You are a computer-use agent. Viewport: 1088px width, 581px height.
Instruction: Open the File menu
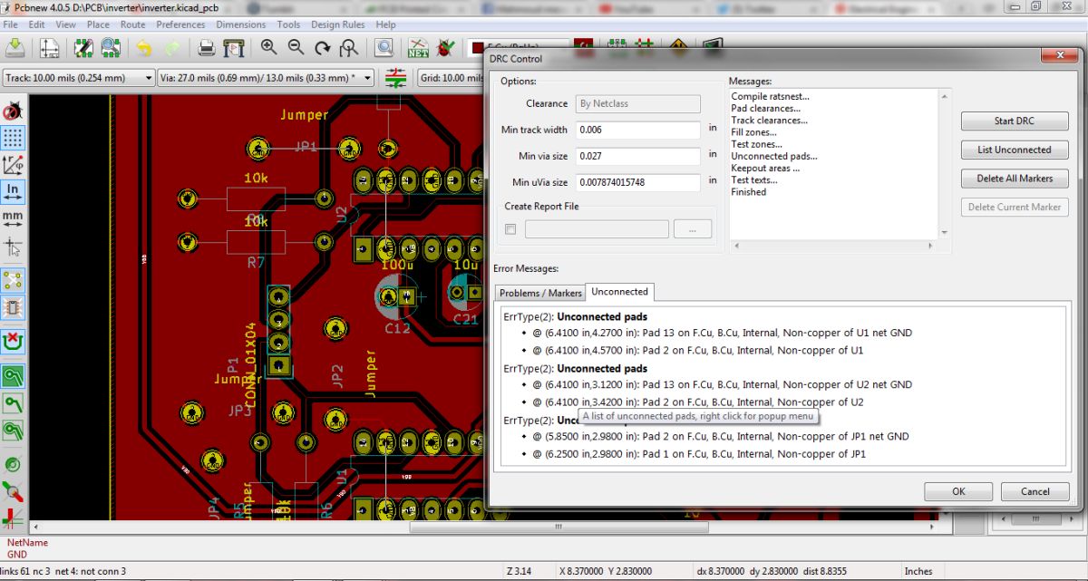click(12, 24)
